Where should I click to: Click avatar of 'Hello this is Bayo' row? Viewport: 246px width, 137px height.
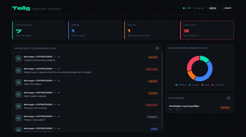click(x=19, y=83)
